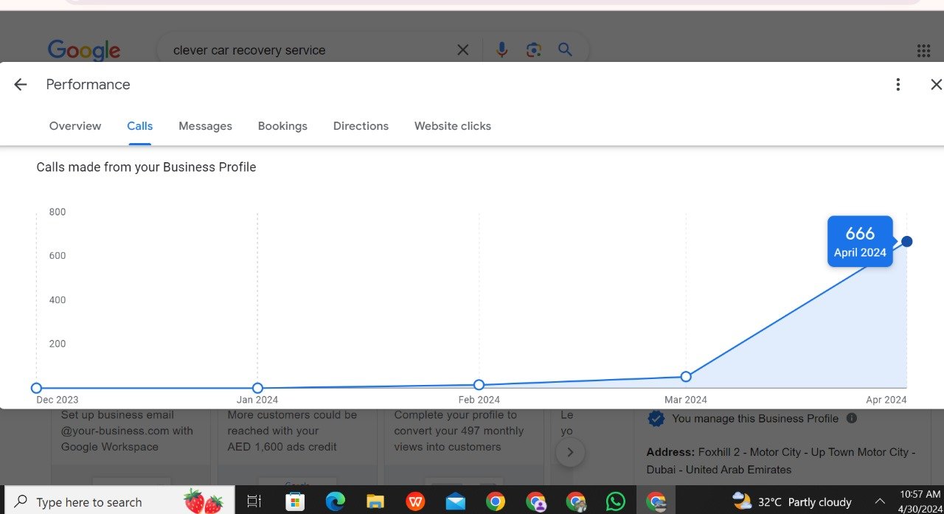The image size is (944, 514).
Task: Switch to the Overview tab
Action: (x=75, y=126)
